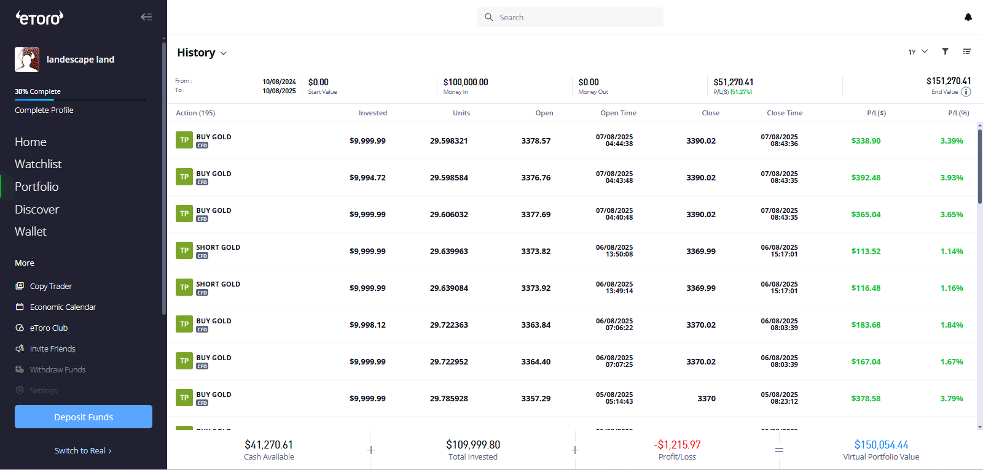The width and height of the screenshot is (983, 470).
Task: Click the Complete Profile link
Action: coord(44,110)
